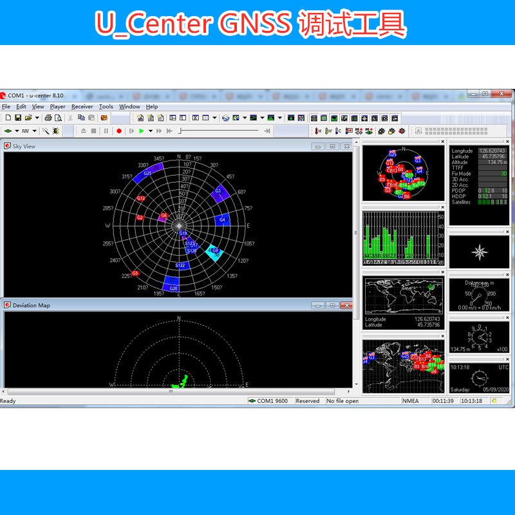Image resolution: width=515 pixels, height=515 pixels.
Task: Expand the play speed dropdown arrow
Action: pyautogui.click(x=151, y=131)
